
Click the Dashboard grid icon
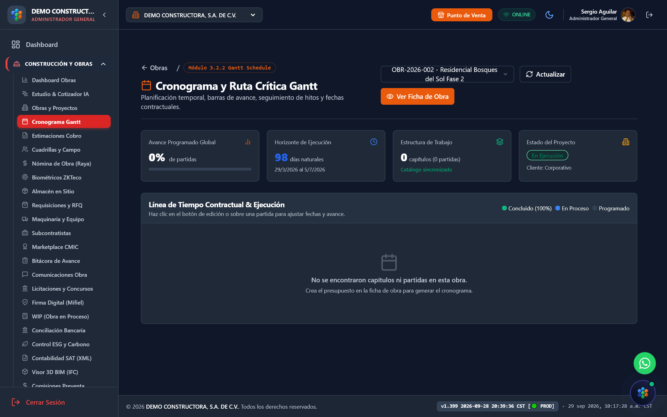click(x=16, y=44)
